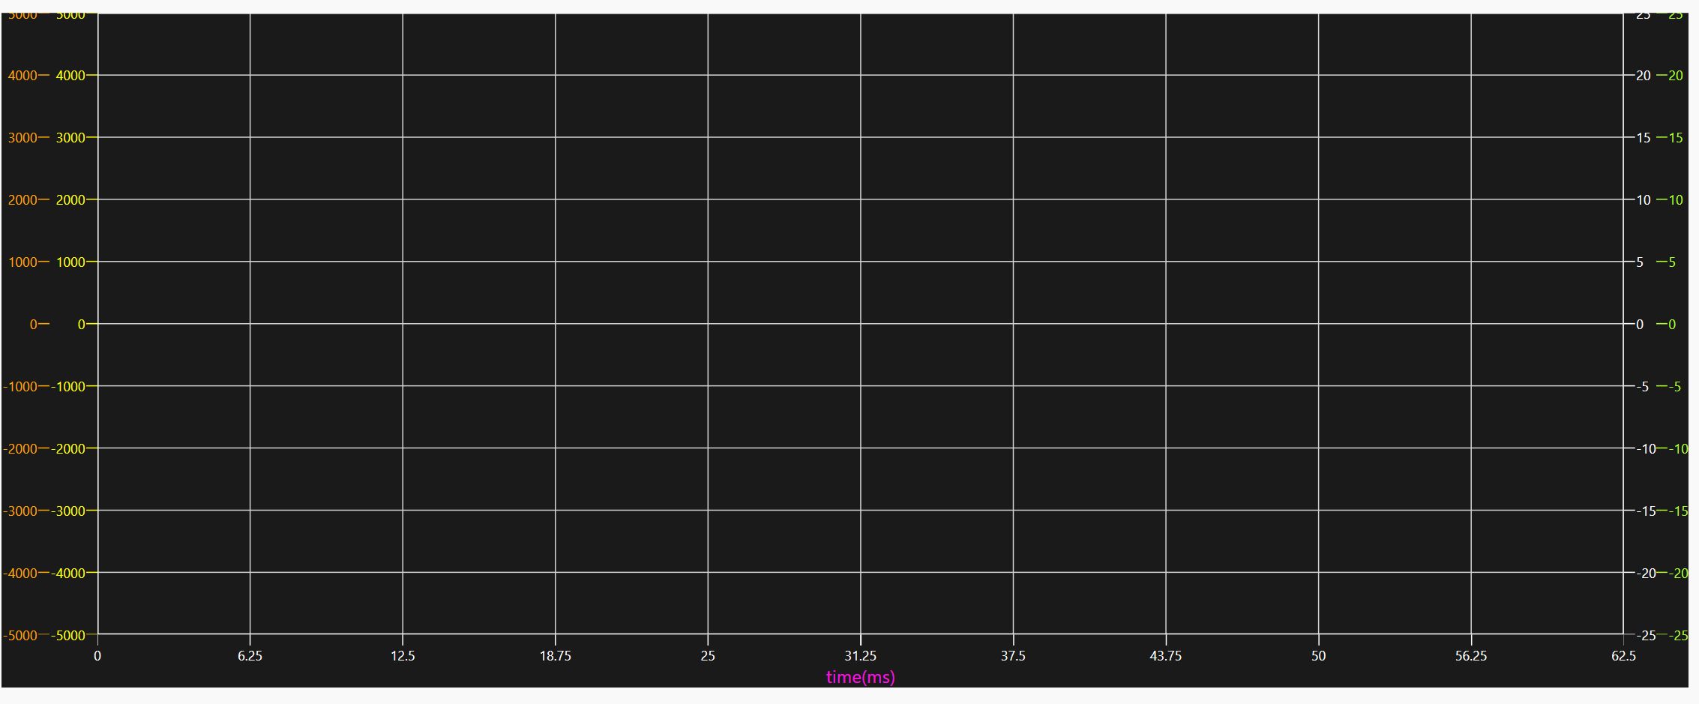Click the white 20 label on right axis
This screenshot has width=1699, height=704.
click(x=1643, y=76)
